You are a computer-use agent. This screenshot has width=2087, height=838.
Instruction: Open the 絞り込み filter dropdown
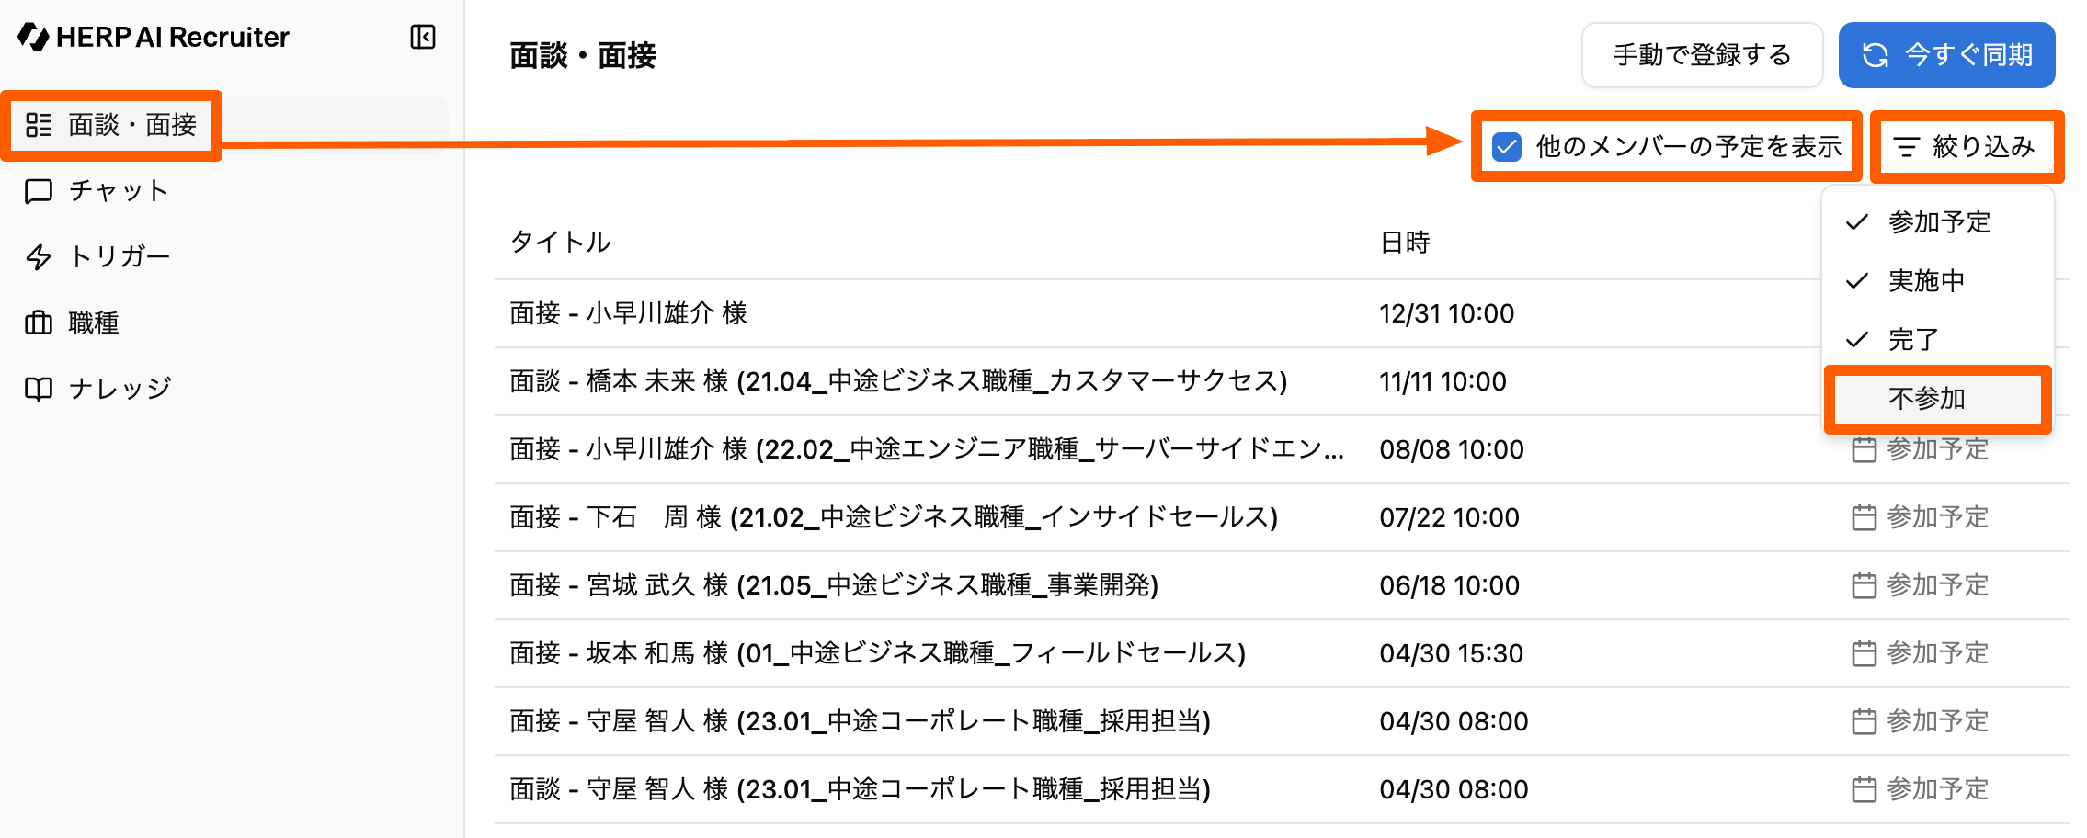[x=1966, y=147]
